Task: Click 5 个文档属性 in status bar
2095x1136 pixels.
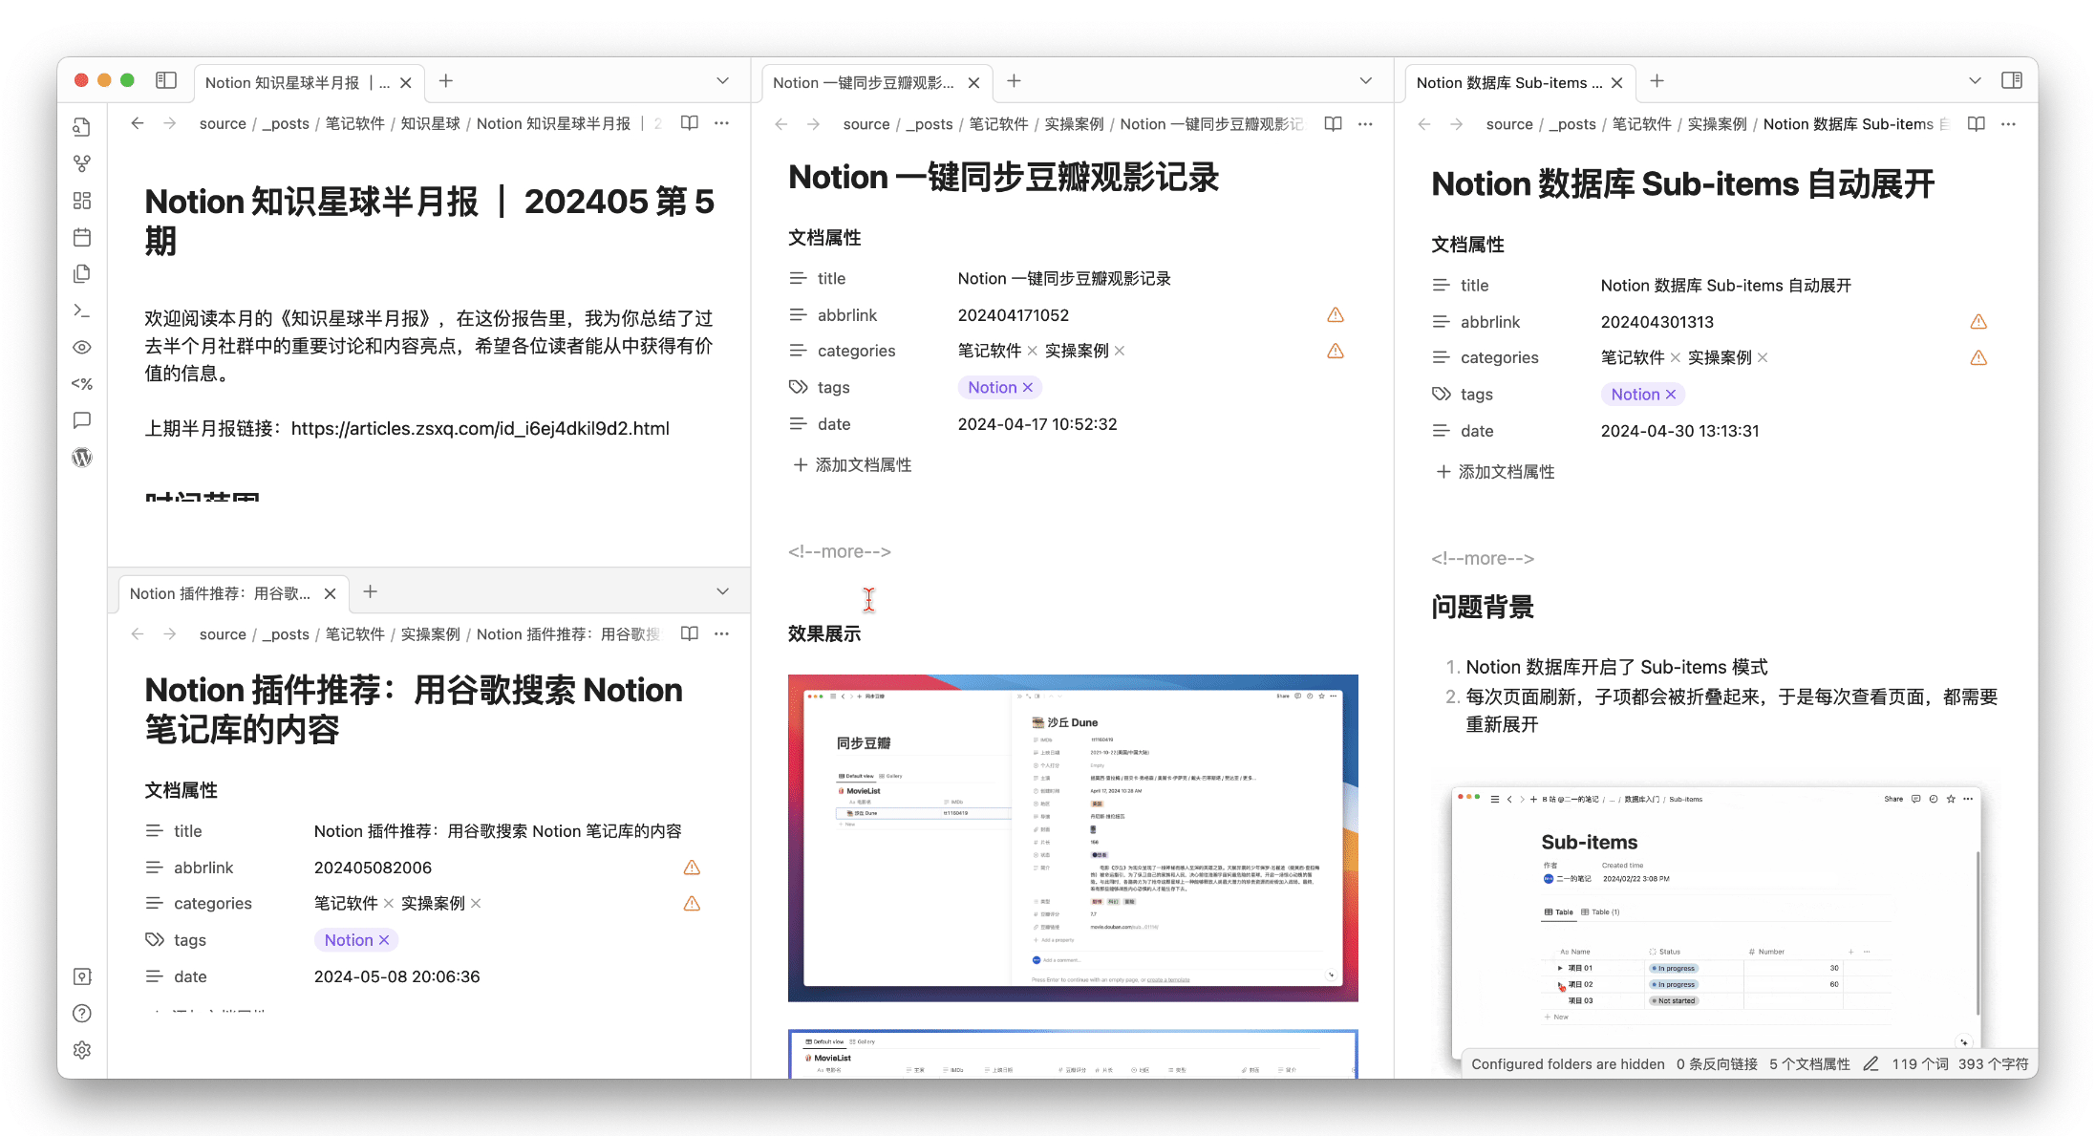Action: (1809, 1064)
